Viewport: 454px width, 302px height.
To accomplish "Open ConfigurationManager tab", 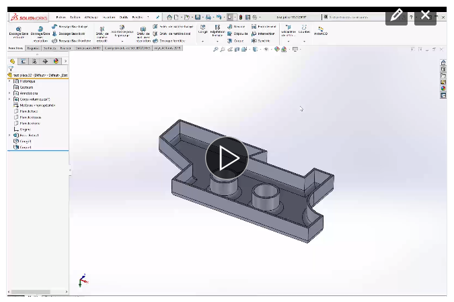I will pos(34,61).
